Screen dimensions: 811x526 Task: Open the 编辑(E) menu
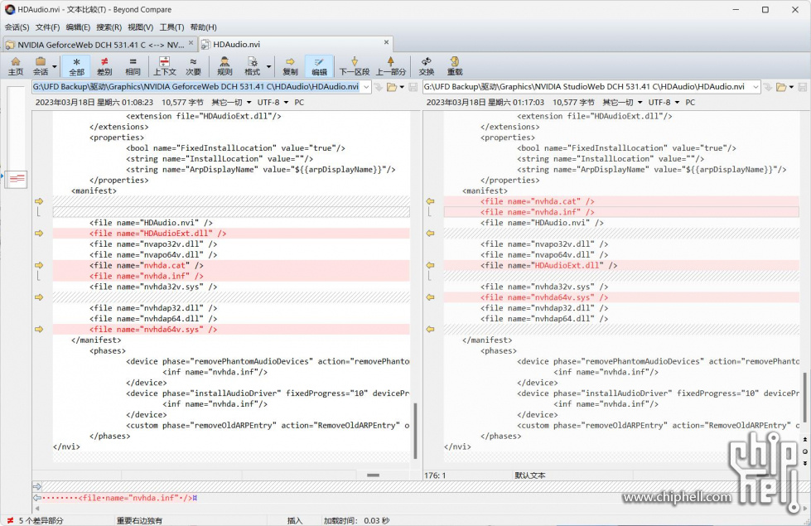click(x=78, y=27)
